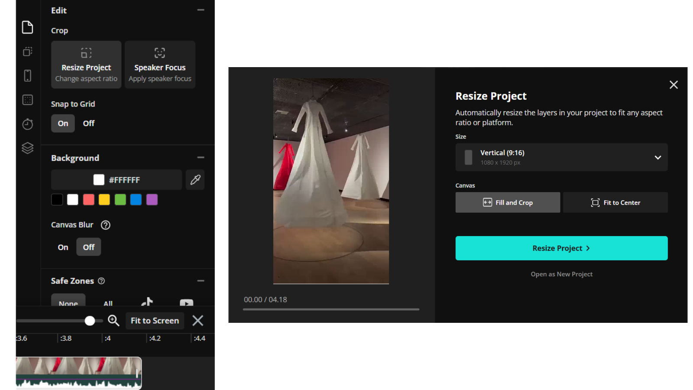Select the None safe zone option
Viewport: 693px width, 390px height.
point(68,302)
